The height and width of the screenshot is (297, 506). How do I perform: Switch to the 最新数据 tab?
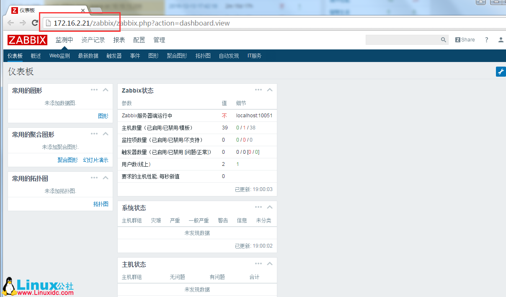click(x=88, y=55)
